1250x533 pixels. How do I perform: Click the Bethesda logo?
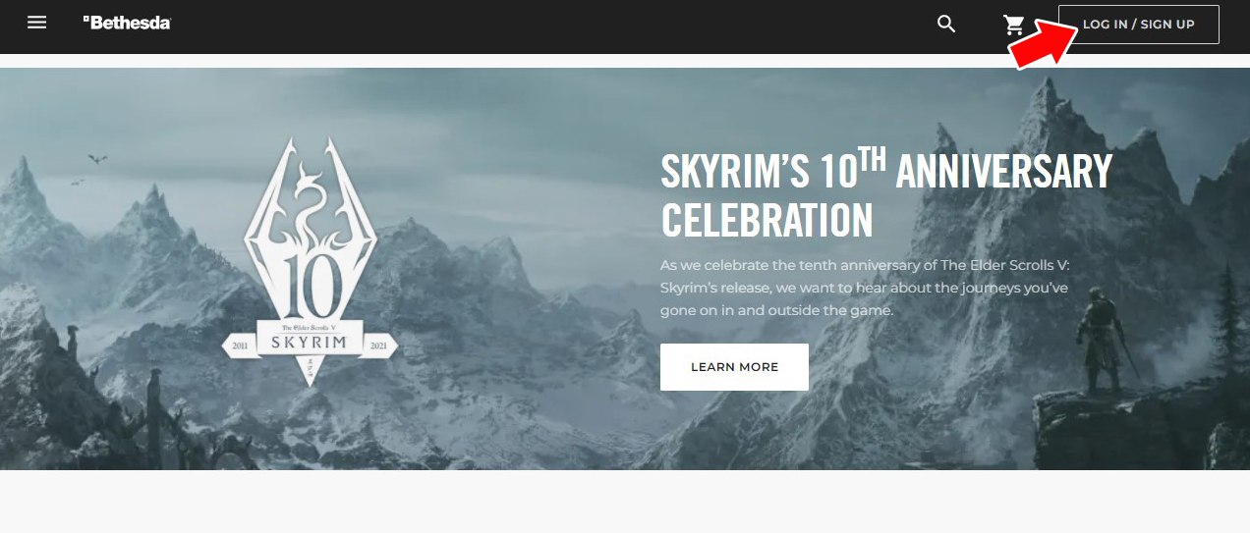coord(127,22)
